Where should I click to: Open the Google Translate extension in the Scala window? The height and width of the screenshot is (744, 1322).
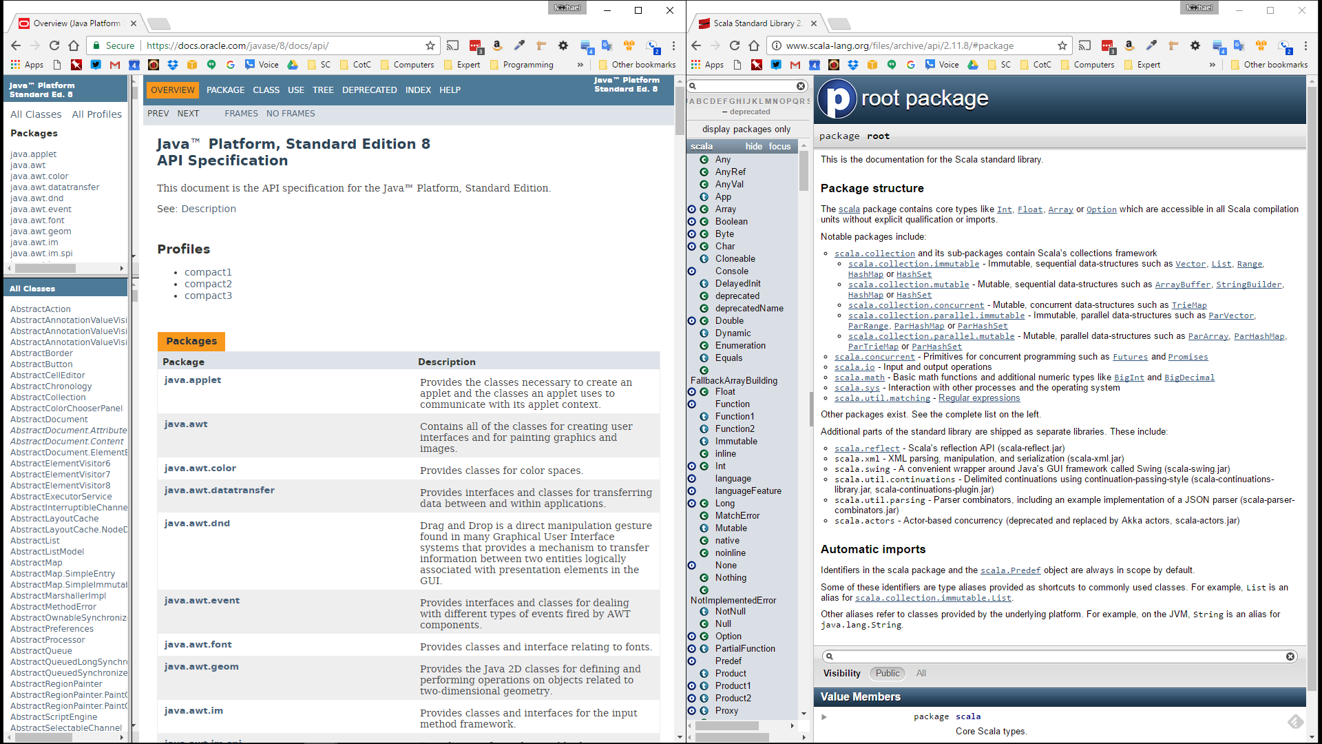point(1239,45)
